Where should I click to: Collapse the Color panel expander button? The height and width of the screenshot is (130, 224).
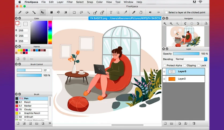tap(20, 18)
